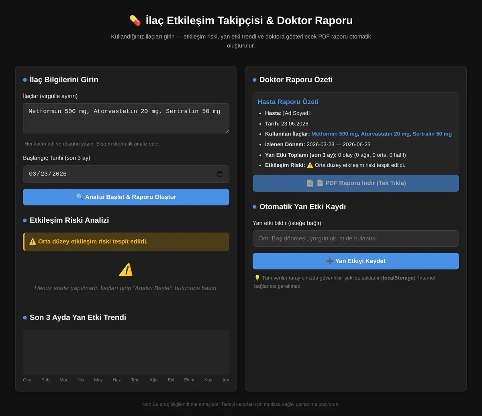Click the İlaç Bilgilerini Girin heading

pyautogui.click(x=64, y=80)
